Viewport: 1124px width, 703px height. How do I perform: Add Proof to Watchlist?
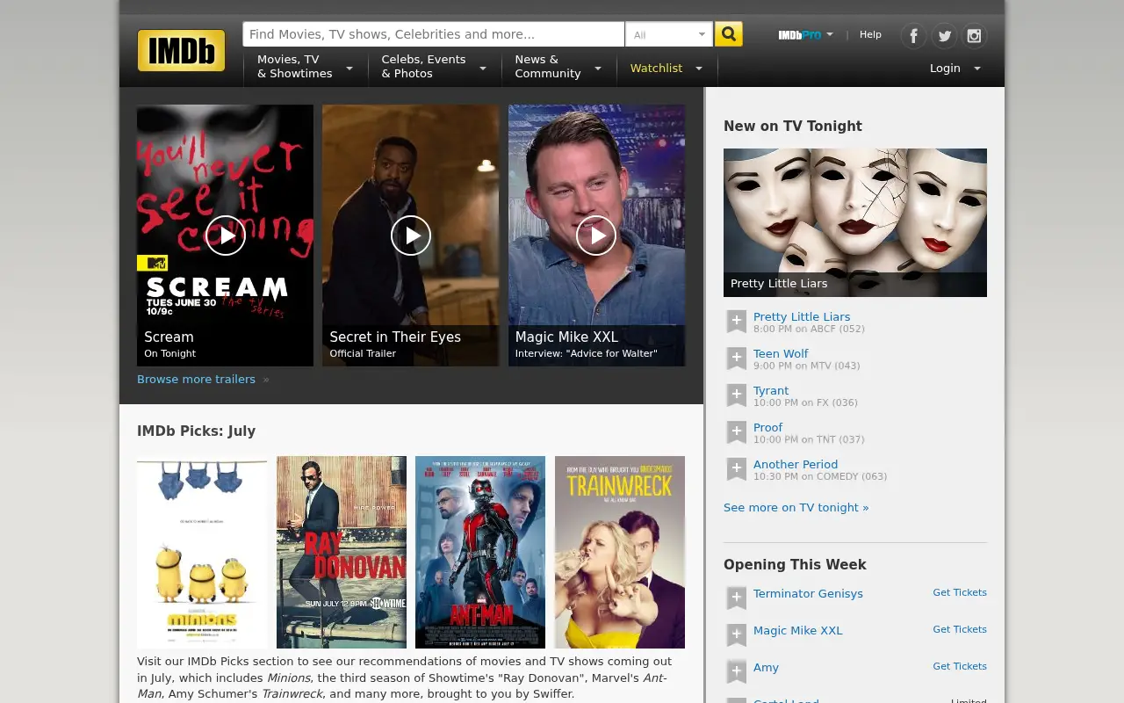point(736,432)
